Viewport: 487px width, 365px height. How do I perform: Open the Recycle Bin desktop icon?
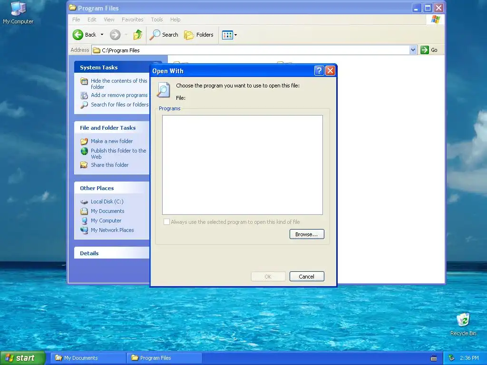point(463,324)
